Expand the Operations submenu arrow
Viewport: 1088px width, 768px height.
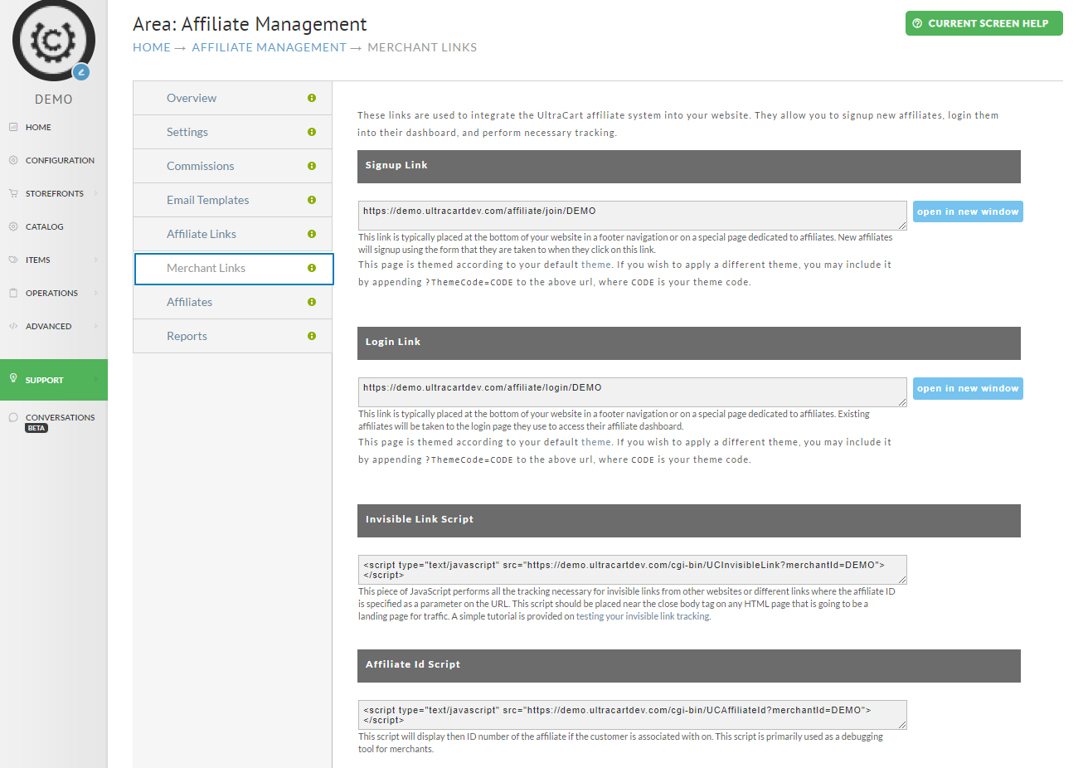point(95,293)
